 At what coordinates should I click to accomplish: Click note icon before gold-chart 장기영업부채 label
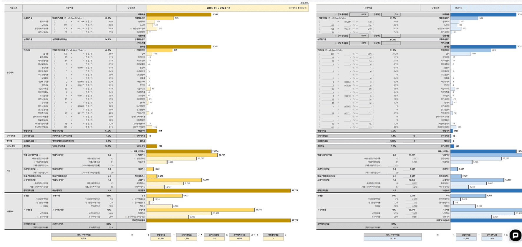point(133,203)
